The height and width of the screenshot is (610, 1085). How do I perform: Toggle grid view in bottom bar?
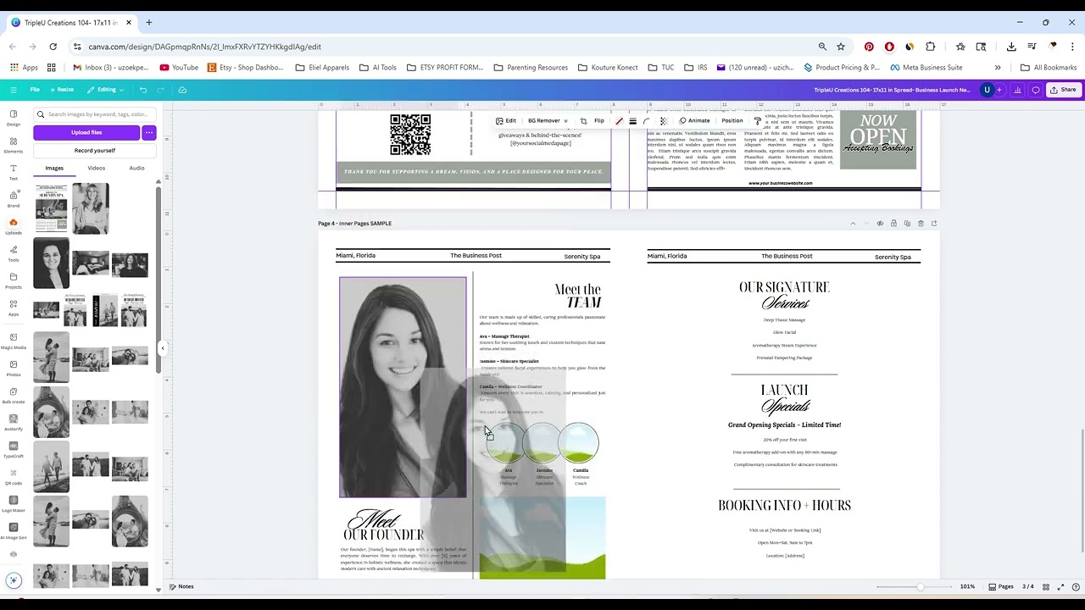click(x=1046, y=587)
